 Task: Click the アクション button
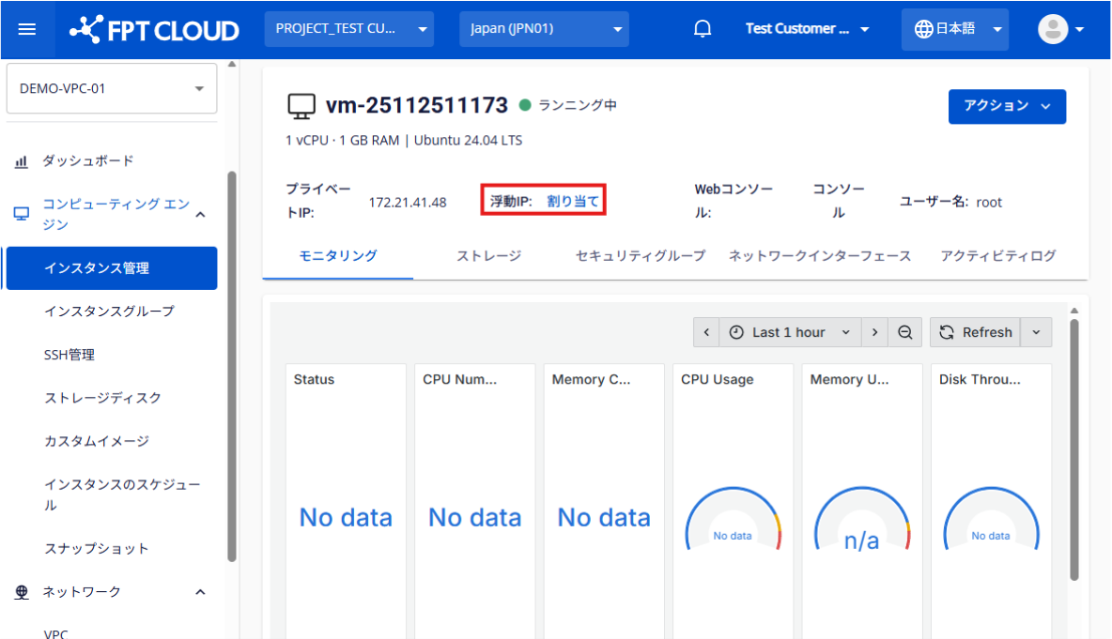(1007, 106)
